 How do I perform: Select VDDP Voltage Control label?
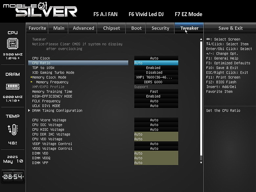coord(52,144)
